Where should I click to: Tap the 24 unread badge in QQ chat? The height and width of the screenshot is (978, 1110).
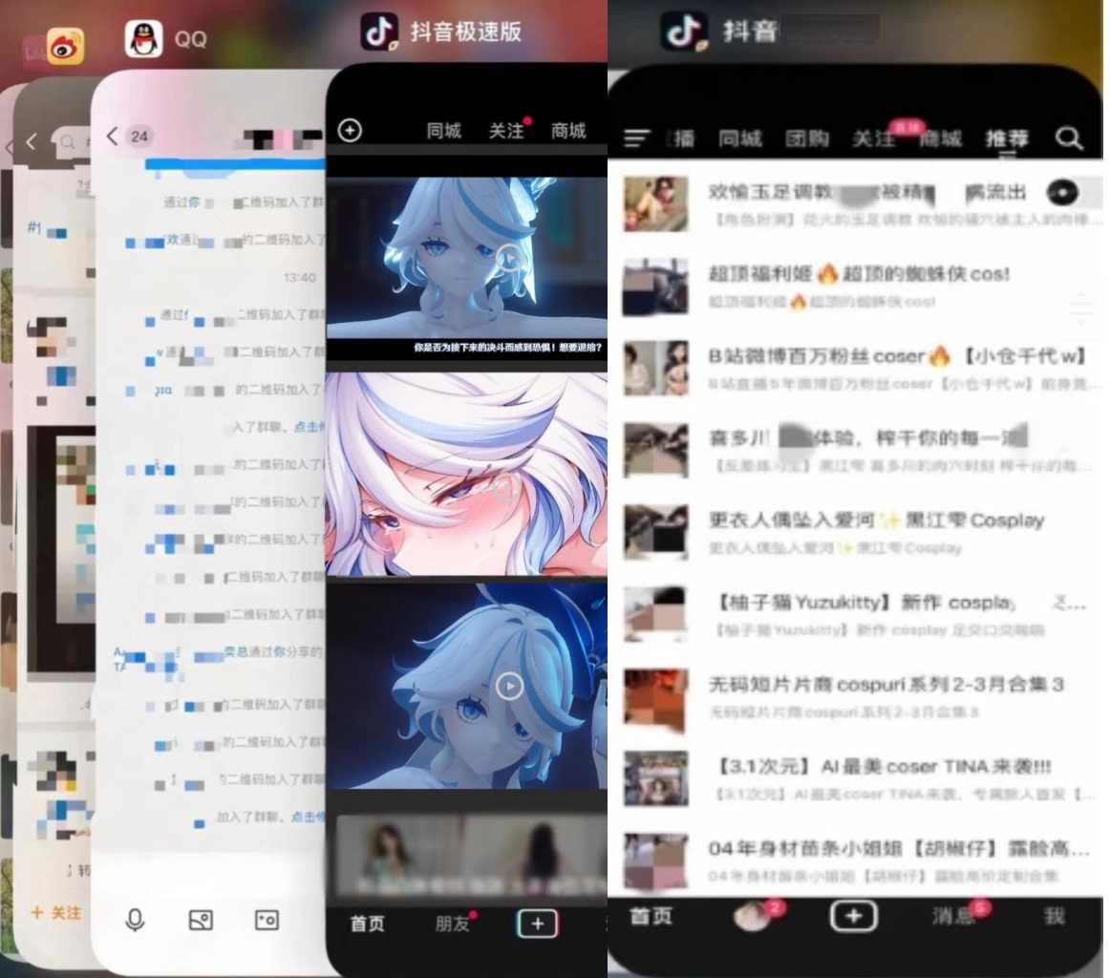(x=139, y=137)
